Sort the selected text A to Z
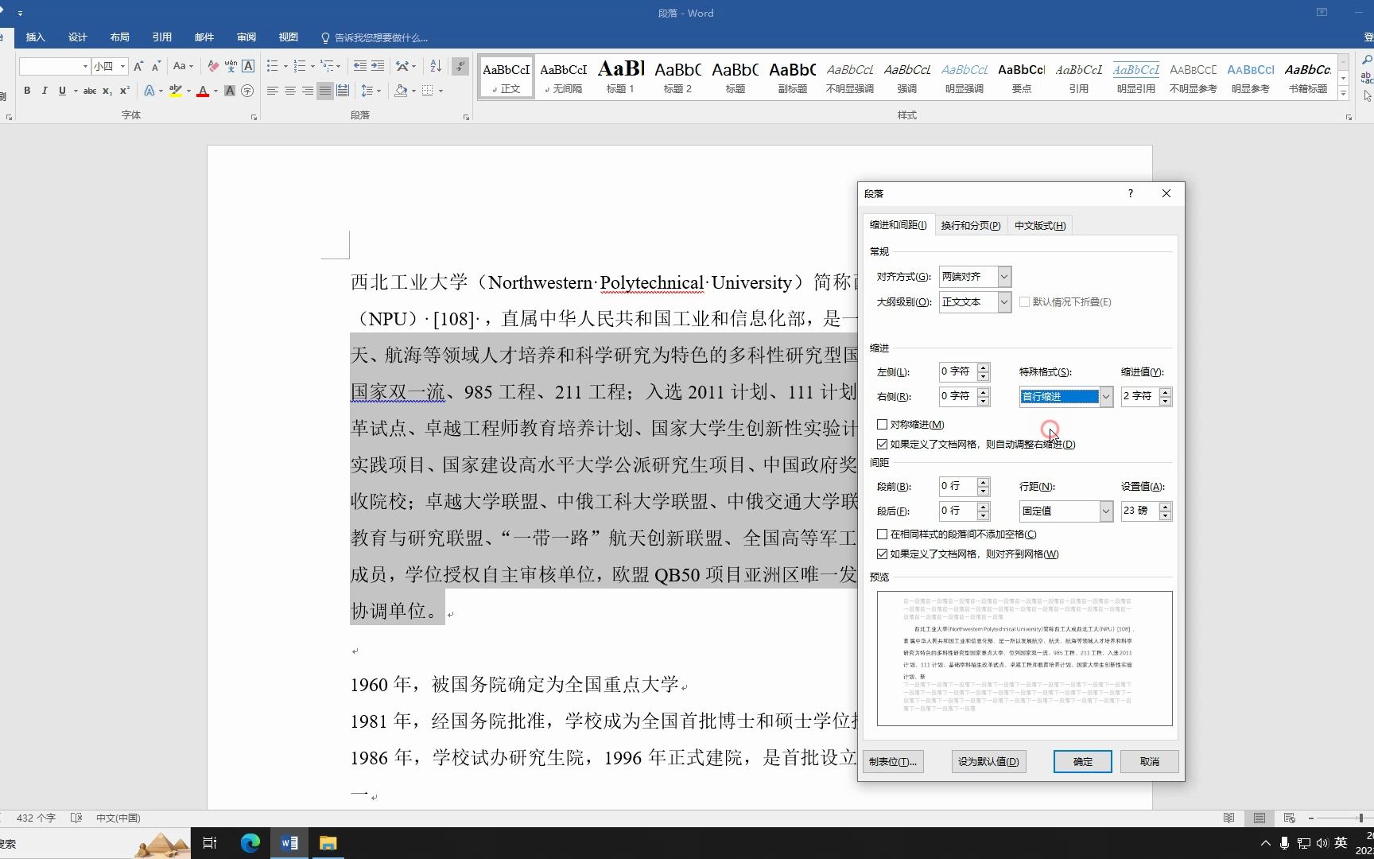Image resolution: width=1374 pixels, height=859 pixels. 436,66
